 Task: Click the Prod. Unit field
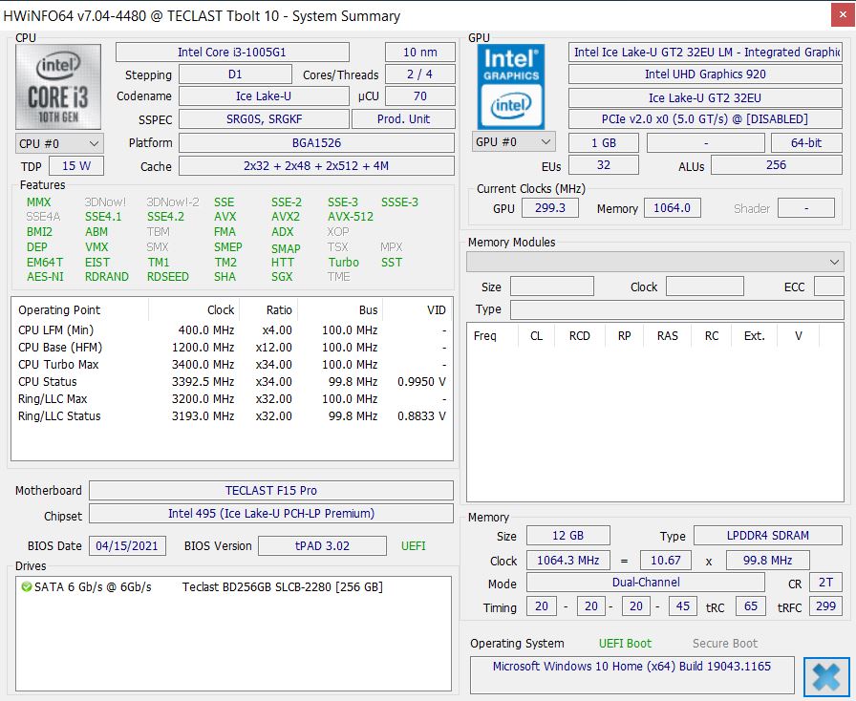point(403,119)
